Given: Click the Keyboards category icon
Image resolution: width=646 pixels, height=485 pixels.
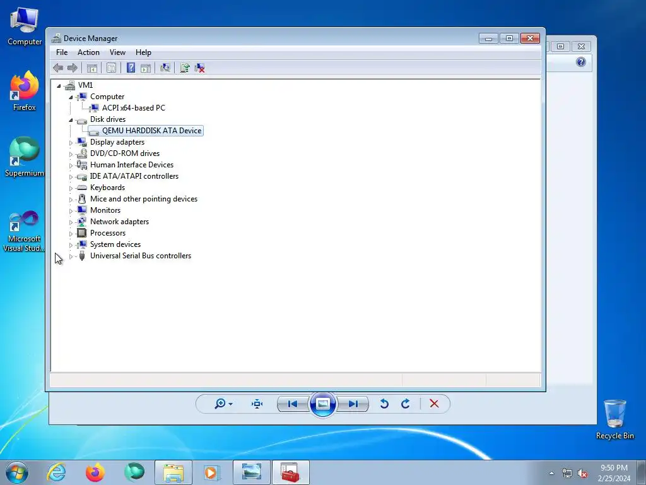Looking at the screenshot, I should (x=82, y=188).
